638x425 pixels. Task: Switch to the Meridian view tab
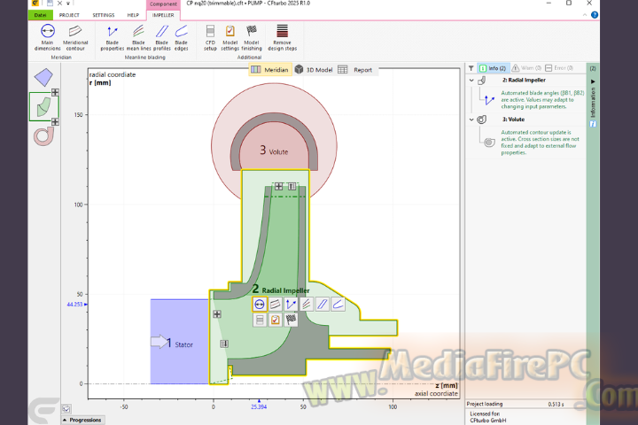pyautogui.click(x=270, y=70)
